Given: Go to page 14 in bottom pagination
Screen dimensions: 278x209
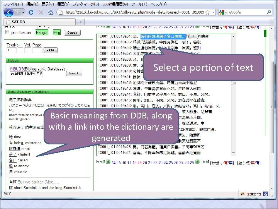Looking at the screenshot, I should 114,163.
